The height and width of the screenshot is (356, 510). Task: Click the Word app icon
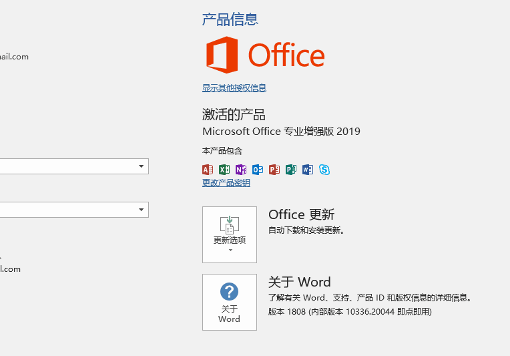click(x=307, y=170)
